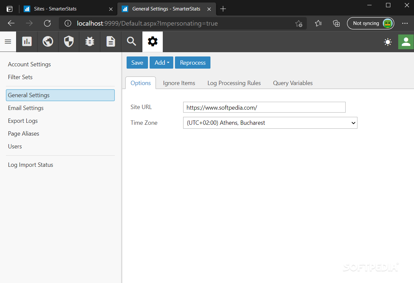Close the Sites - SmarterStats tab
Viewport: 414px width, 283px height.
tap(111, 9)
